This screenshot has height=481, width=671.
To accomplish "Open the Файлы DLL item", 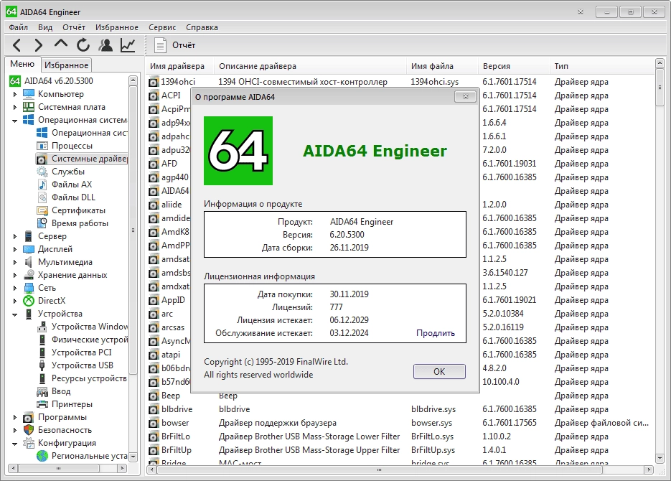I will pyautogui.click(x=42, y=197).
